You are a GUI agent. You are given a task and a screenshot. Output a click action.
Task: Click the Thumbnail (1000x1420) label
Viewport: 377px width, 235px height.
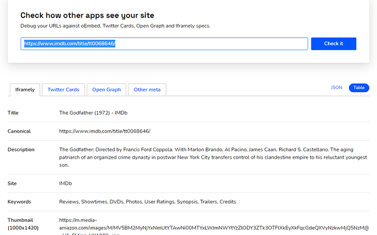(x=23, y=224)
